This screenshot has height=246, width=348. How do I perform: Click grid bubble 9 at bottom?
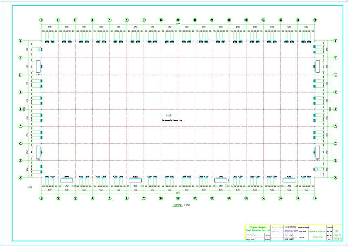coord(178,199)
